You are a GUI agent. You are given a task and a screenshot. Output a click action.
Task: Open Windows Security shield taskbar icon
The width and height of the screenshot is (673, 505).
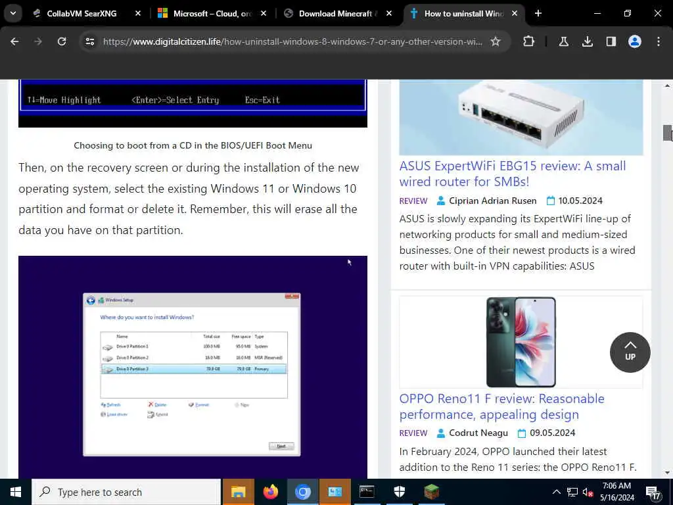399,492
